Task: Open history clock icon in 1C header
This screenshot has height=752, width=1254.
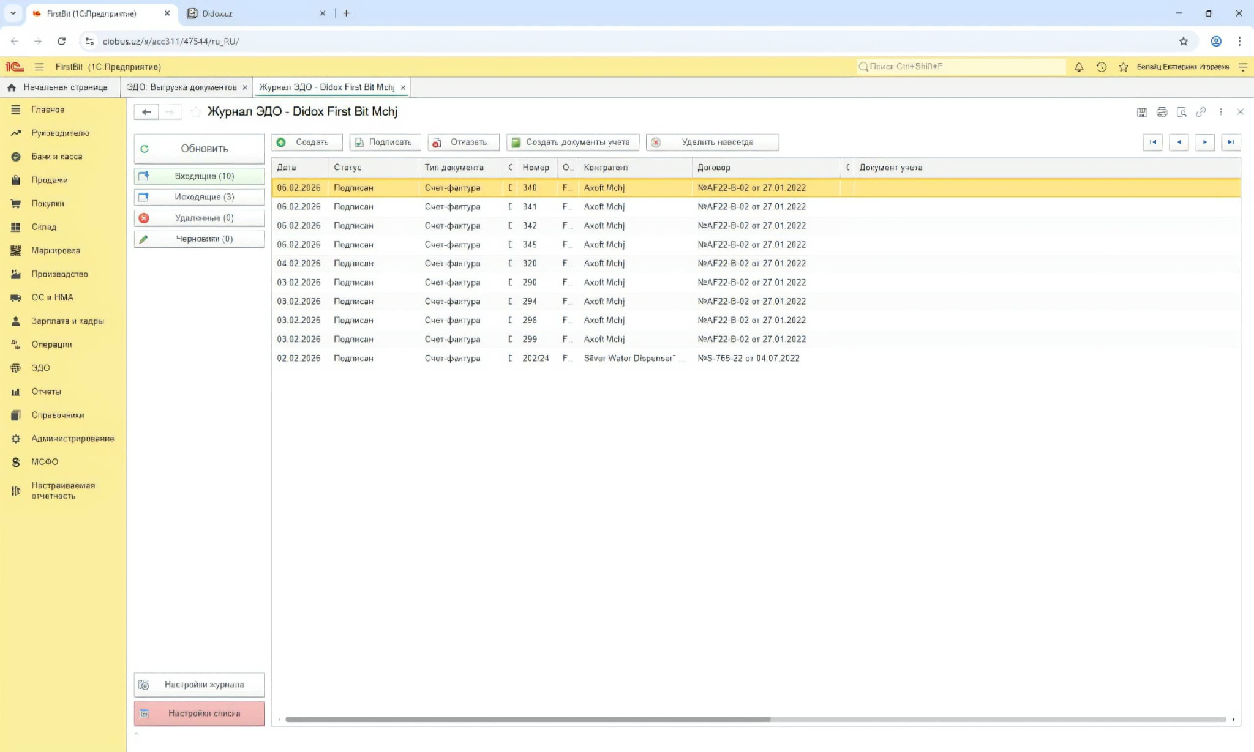Action: [x=1101, y=67]
